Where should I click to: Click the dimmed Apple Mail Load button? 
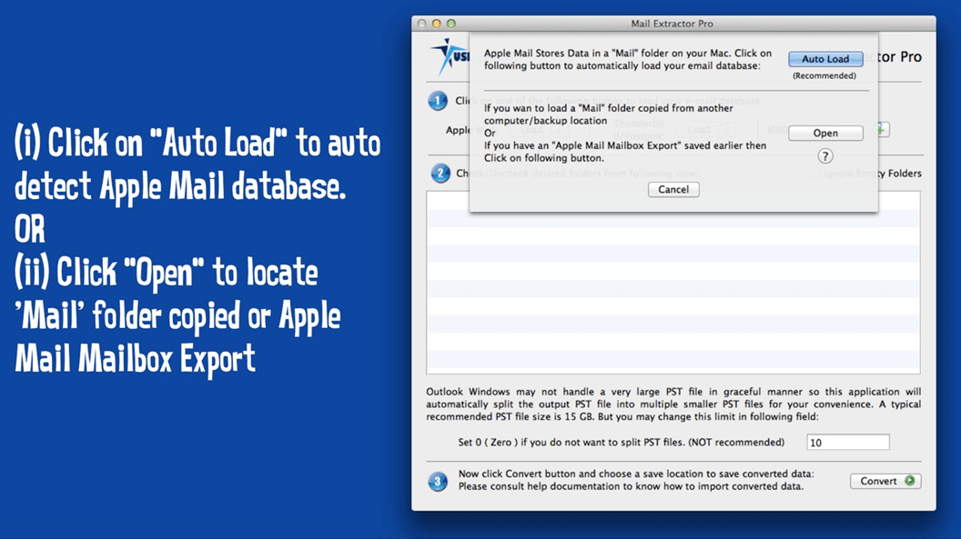tap(537, 130)
